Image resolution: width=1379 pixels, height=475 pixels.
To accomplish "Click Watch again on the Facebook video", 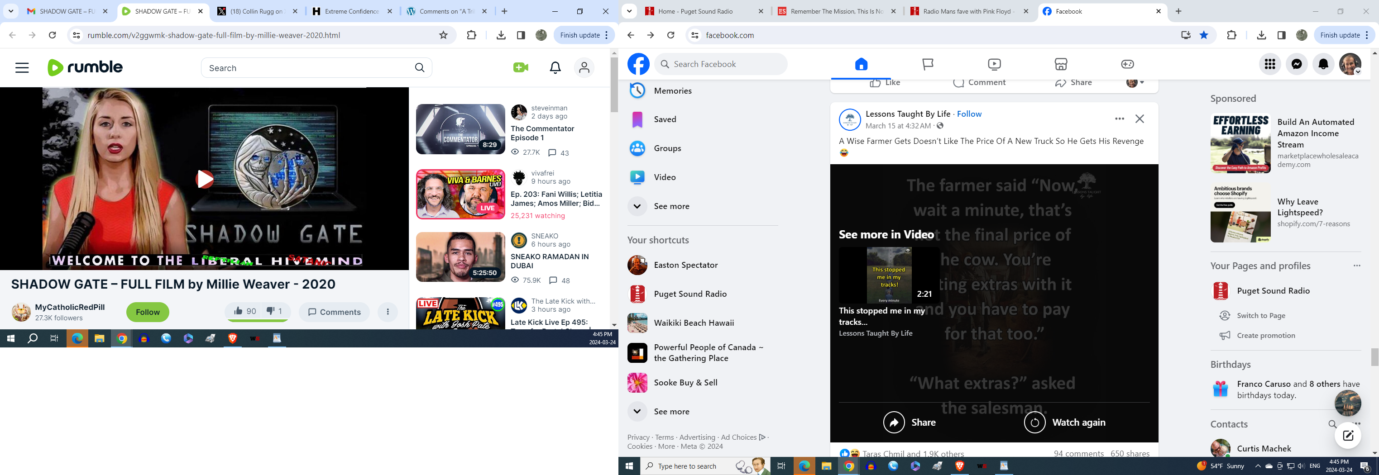I will pos(1065,423).
